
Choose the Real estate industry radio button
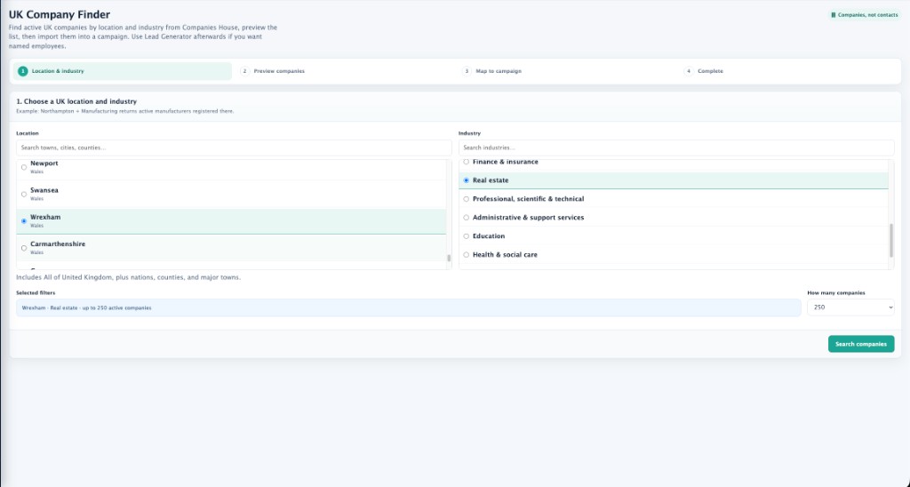pyautogui.click(x=466, y=180)
